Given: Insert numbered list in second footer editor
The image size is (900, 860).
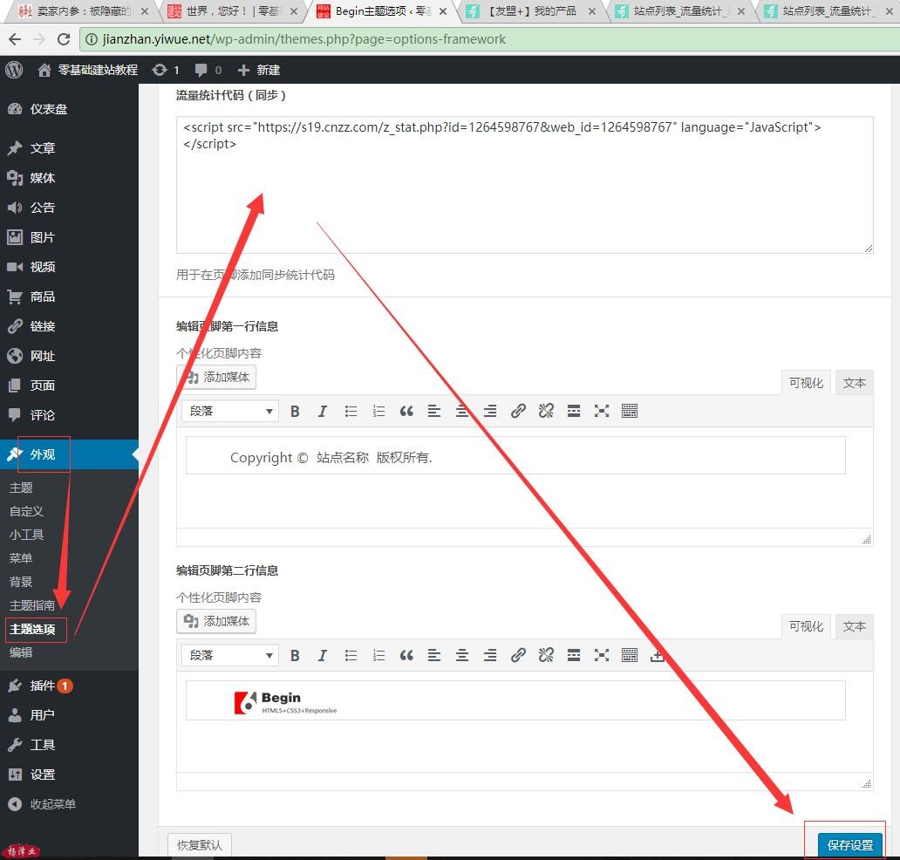Looking at the screenshot, I should (378, 655).
